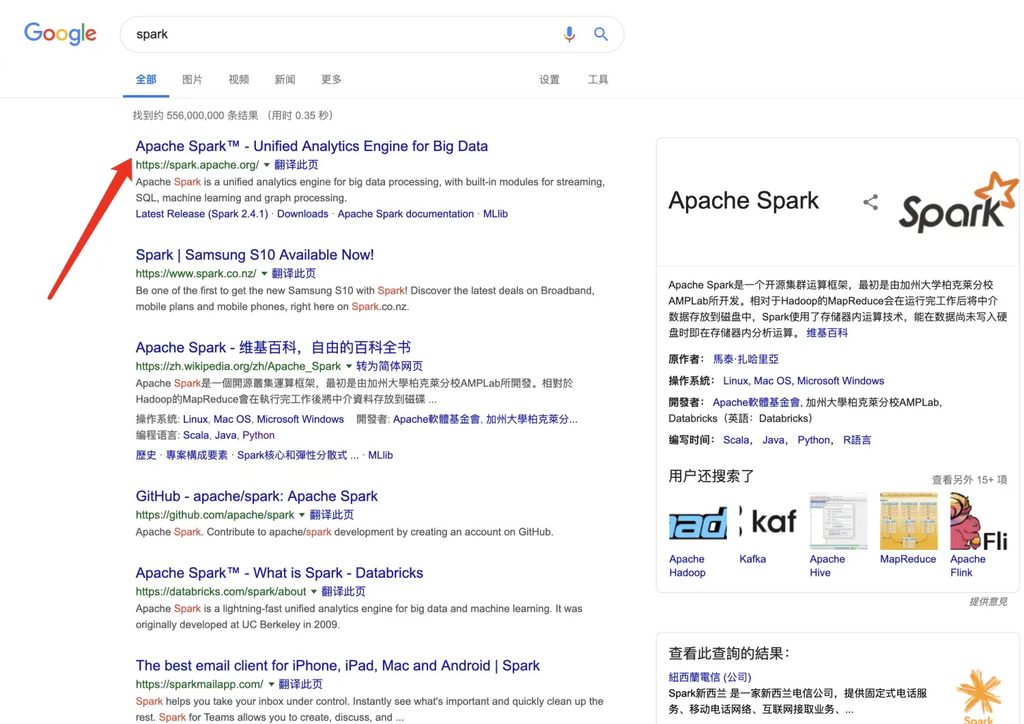Click Microsoft Windows in knowledge panel
The width and height of the screenshot is (1024, 724).
coord(840,381)
